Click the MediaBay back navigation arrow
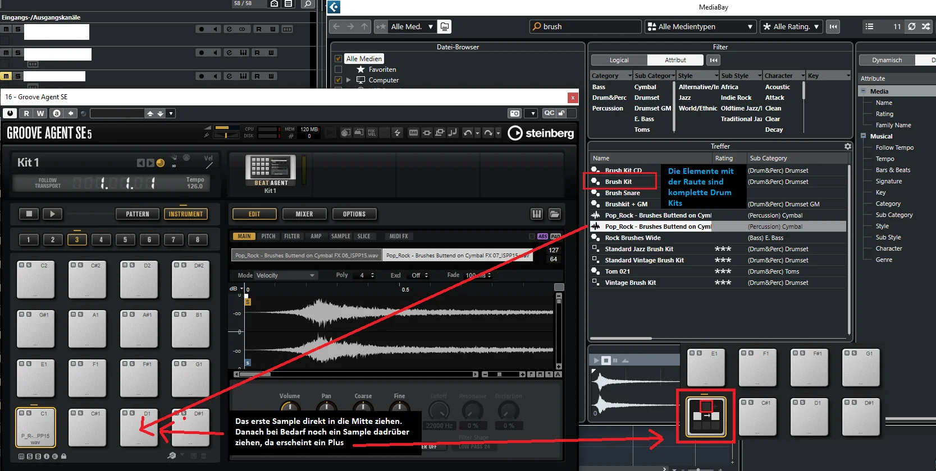The height and width of the screenshot is (471, 936). coord(336,26)
